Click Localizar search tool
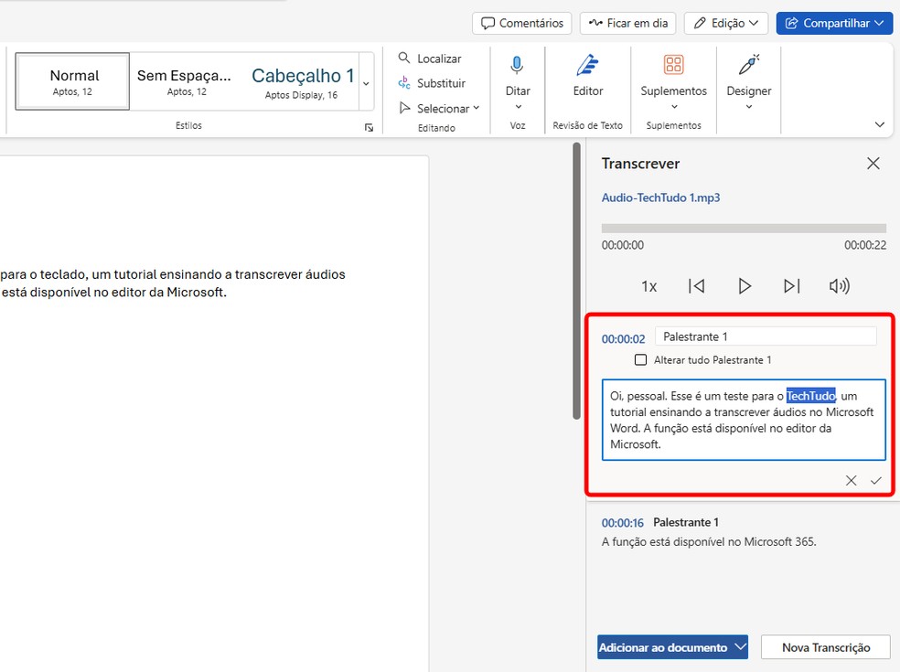Viewport: 900px width, 672px height. pos(430,59)
